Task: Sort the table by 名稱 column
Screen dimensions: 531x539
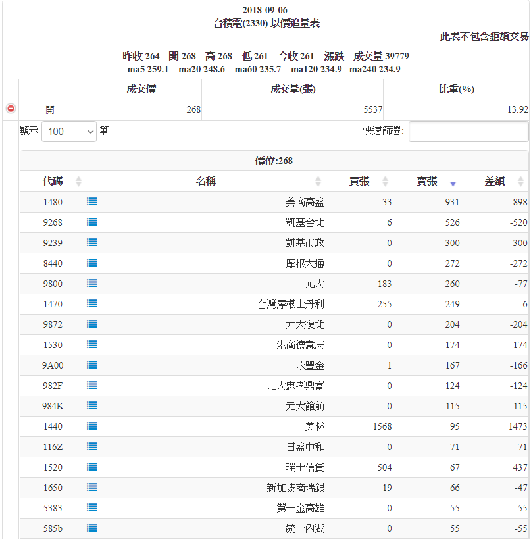Action: pyautogui.click(x=206, y=182)
